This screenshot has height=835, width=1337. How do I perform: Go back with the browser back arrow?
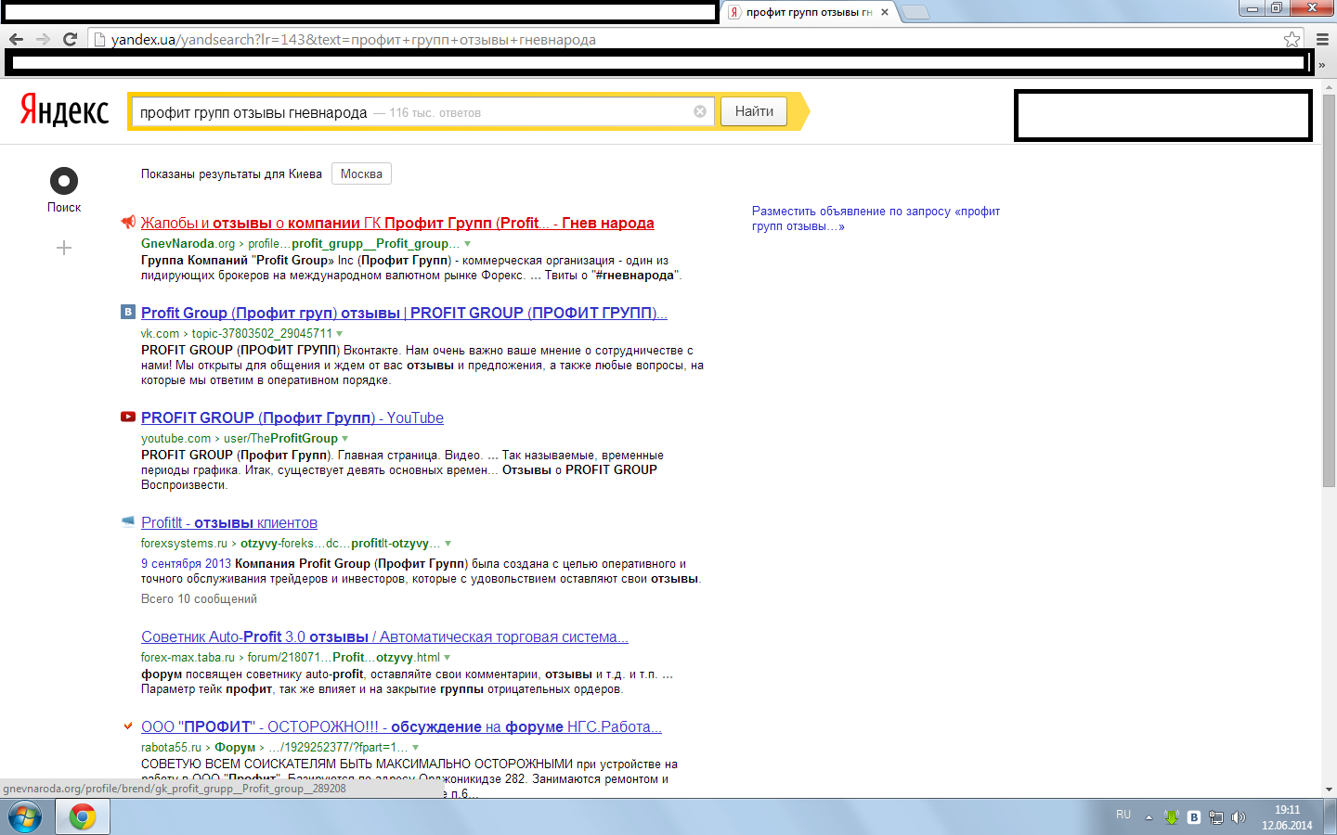[16, 39]
